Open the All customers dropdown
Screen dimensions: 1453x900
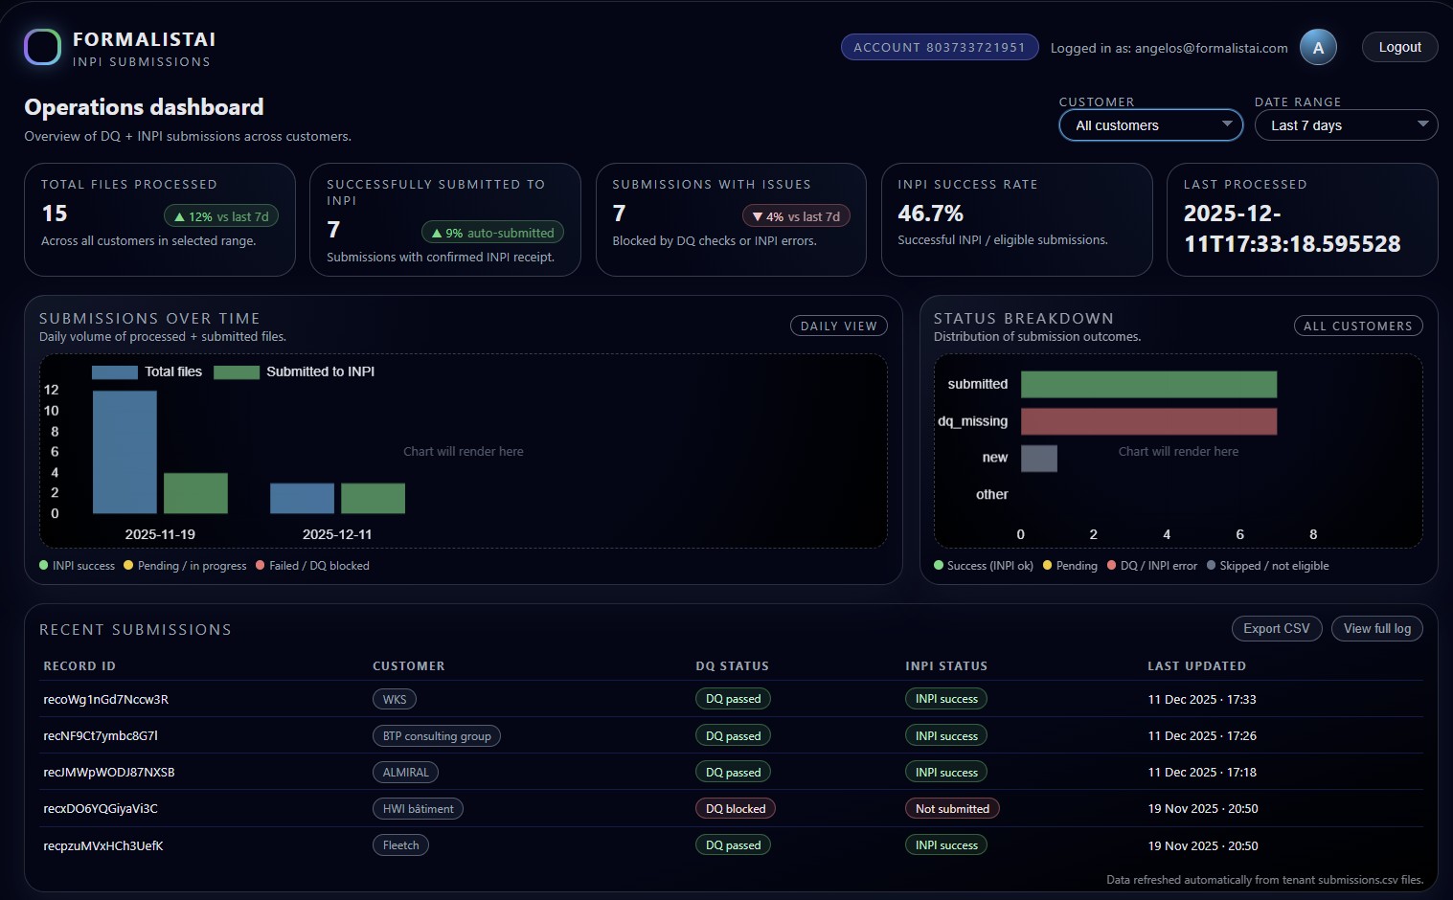point(1149,124)
